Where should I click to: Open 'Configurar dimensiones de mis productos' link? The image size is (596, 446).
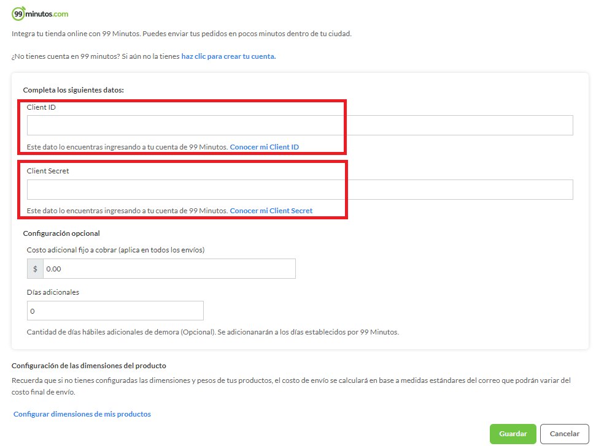[x=82, y=414]
